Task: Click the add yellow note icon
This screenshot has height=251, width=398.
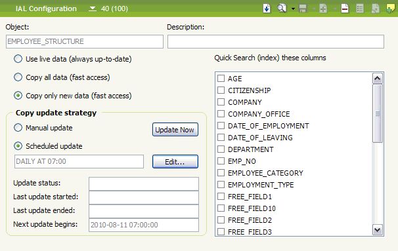Action: point(390,9)
